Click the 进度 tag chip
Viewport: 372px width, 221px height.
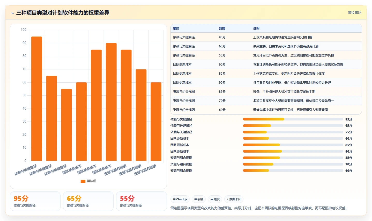pos(215,199)
